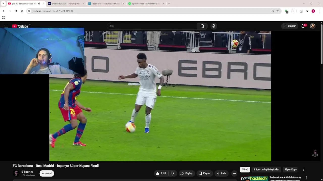Bookmark this page with the star
Viewport: 323px width, 181px height.
pos(278,11)
